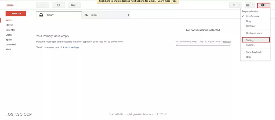
Task: Switch to the Social tab
Action: click(104, 15)
